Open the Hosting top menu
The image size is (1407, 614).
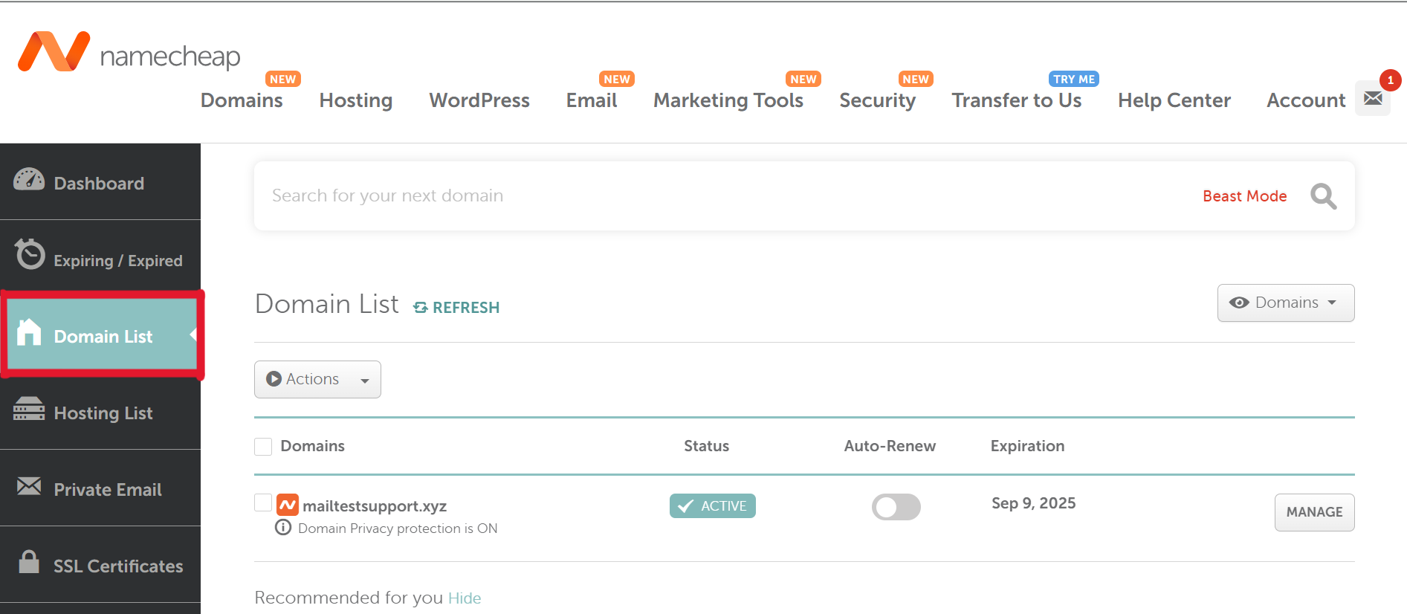pyautogui.click(x=355, y=100)
